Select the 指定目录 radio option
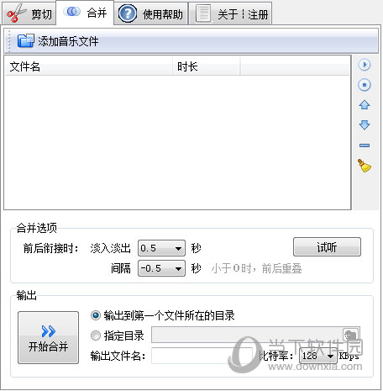Image resolution: width=383 pixels, height=391 pixels. pyautogui.click(x=117, y=336)
